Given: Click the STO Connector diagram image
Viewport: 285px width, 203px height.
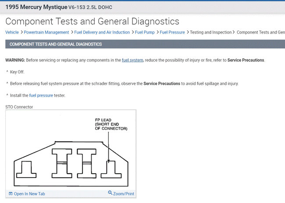Looking at the screenshot, I should 71,150.
